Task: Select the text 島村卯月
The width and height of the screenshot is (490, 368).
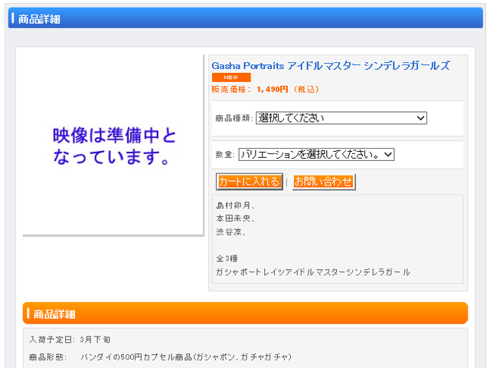Action: point(234,205)
